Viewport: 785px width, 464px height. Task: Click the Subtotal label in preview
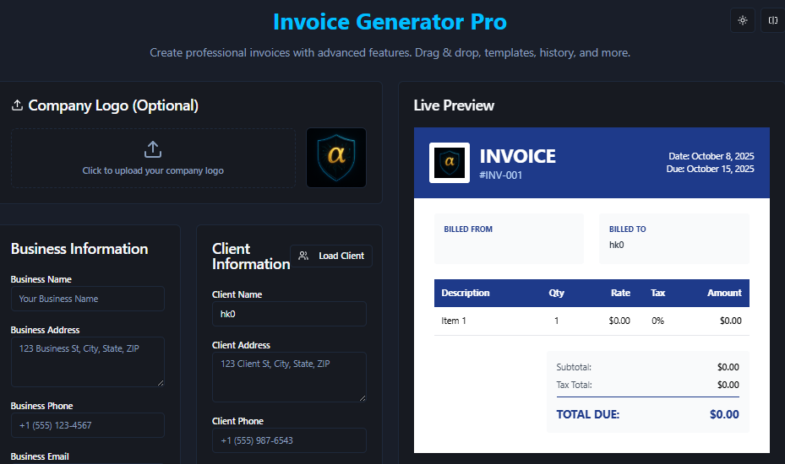pos(574,367)
